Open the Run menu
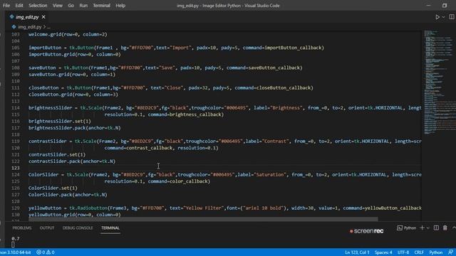Image resolution: width=456 pixels, height=256 pixels. tap(83, 6)
